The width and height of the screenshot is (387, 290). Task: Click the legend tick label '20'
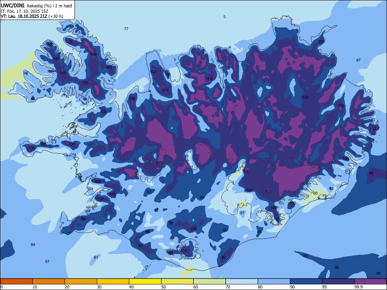pos(67,287)
